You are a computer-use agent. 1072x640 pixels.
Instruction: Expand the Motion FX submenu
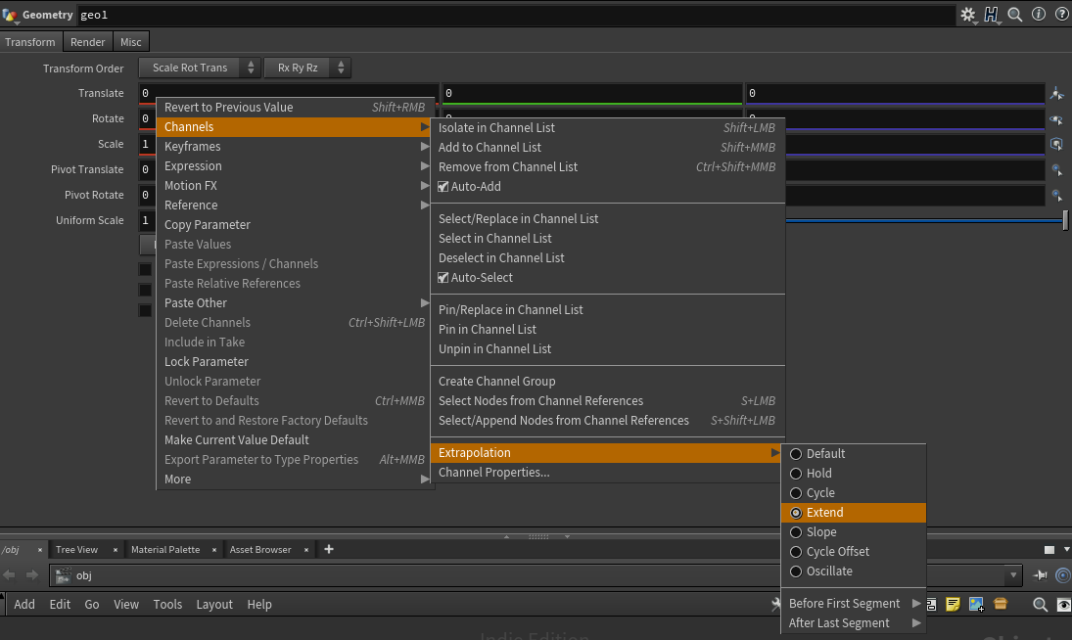click(x=296, y=186)
